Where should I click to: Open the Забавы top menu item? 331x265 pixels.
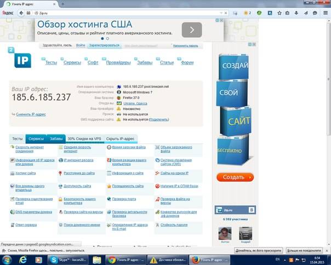[x=145, y=63]
